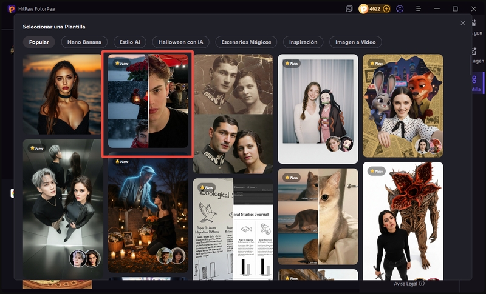Choose the Inspiración category

coord(303,42)
